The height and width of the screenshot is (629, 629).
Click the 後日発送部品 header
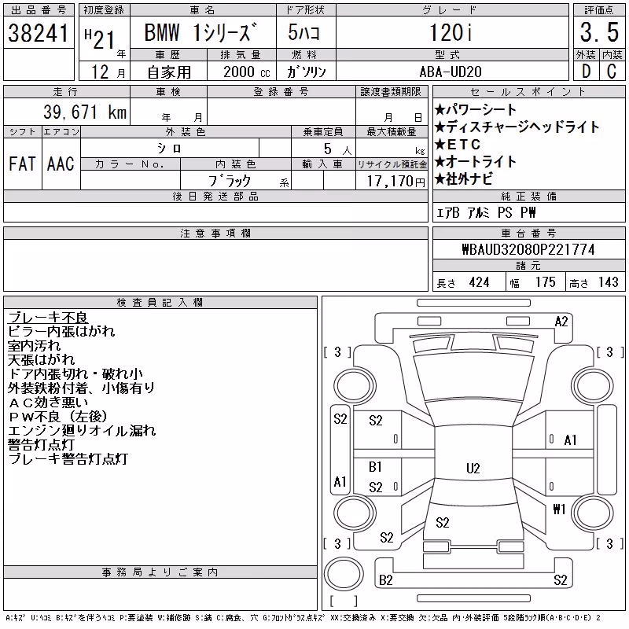[x=215, y=196]
